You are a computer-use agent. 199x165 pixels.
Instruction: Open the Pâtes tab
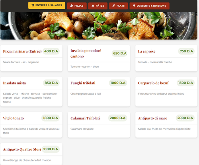coord(98,6)
